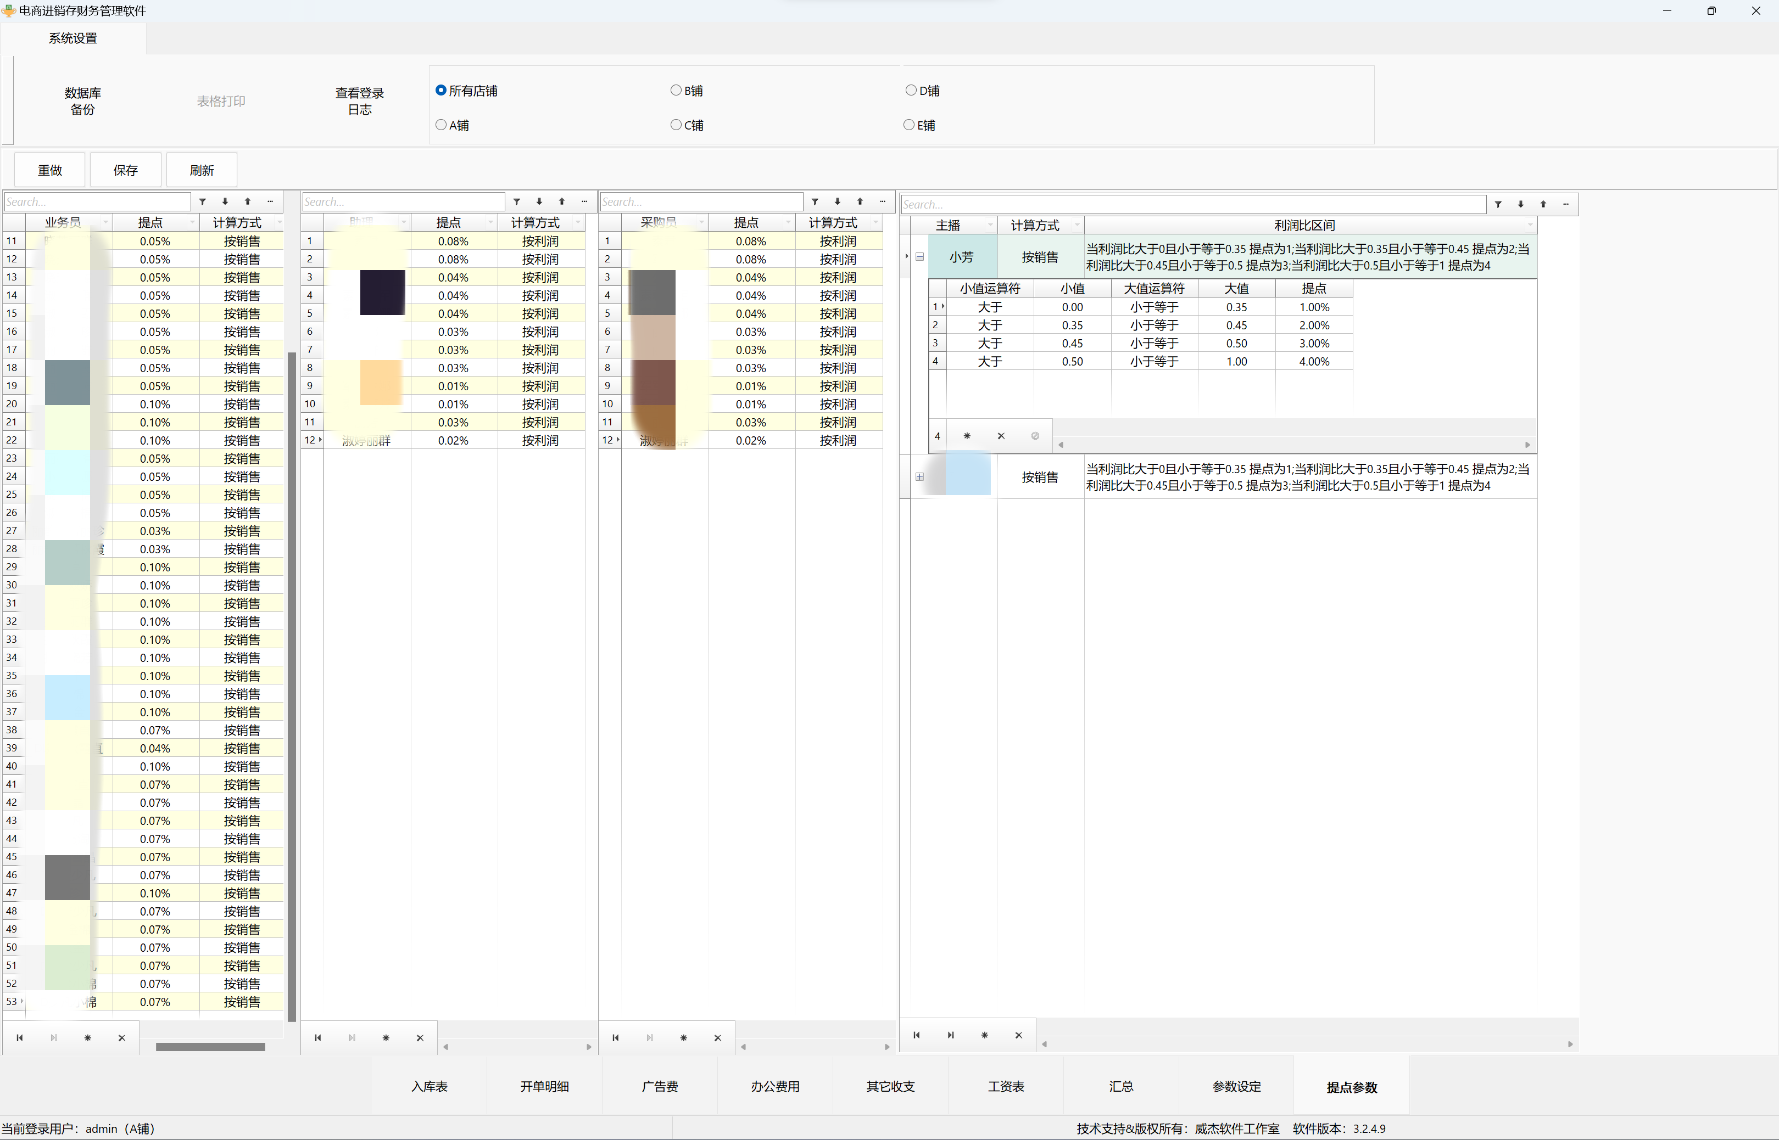Select D铺 radio button
Screen dimensions: 1779x1140
(x=922, y=91)
